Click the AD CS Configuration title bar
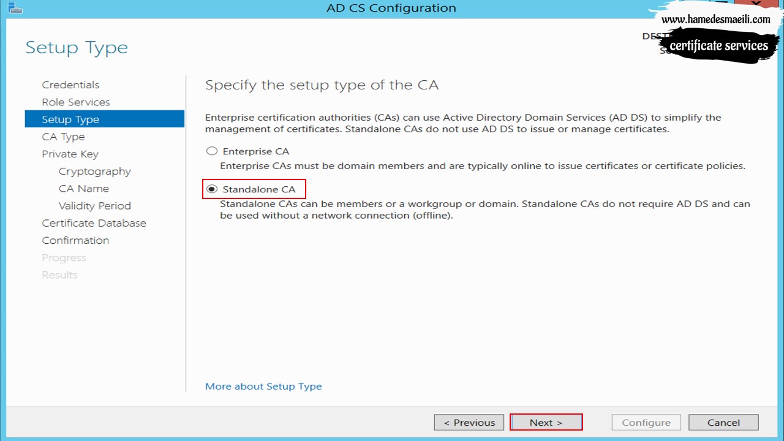 coord(391,8)
